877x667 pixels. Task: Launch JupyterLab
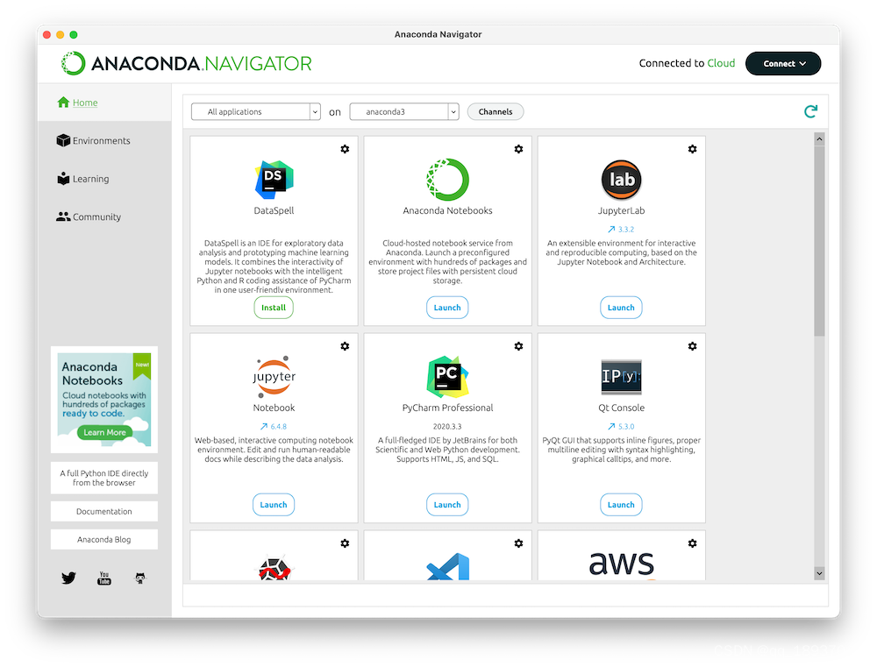point(621,308)
